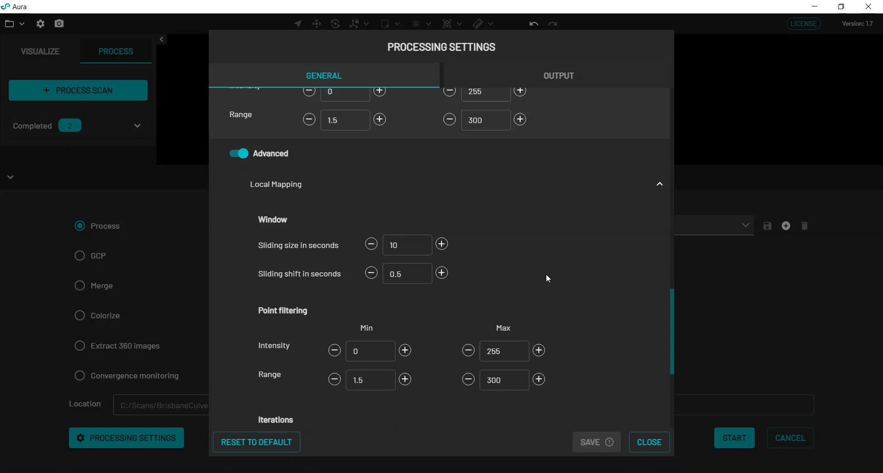Click the delete preset trash icon
883x473 pixels.
[x=804, y=226]
